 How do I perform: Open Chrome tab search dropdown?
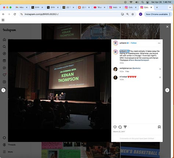tap(170, 7)
